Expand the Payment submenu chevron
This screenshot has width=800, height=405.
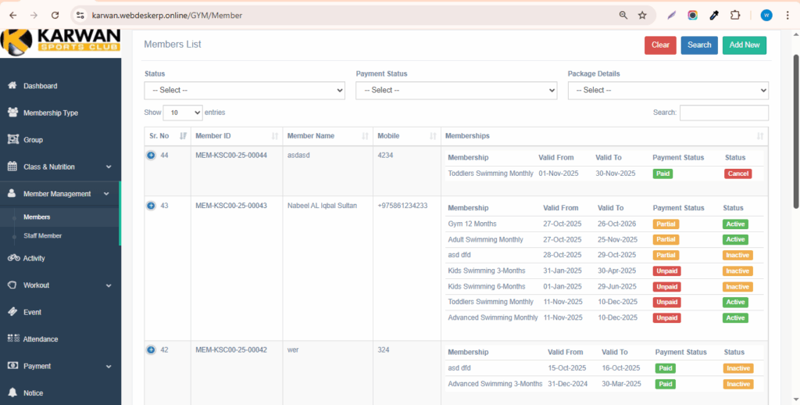[109, 366]
